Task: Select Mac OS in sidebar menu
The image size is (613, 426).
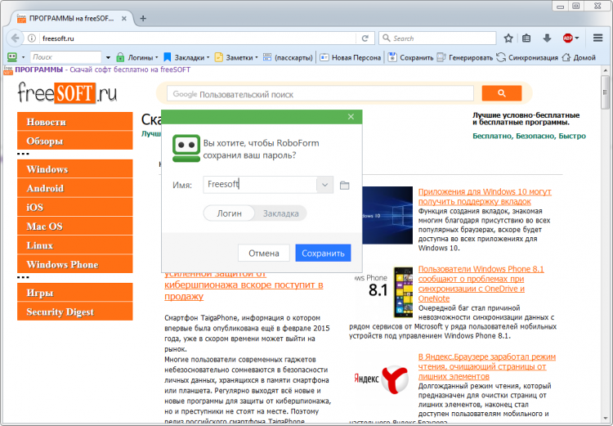Action: click(75, 226)
